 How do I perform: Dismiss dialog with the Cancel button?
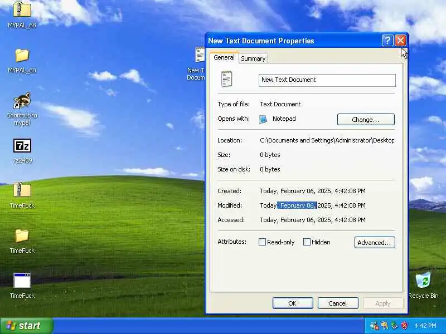click(x=338, y=303)
